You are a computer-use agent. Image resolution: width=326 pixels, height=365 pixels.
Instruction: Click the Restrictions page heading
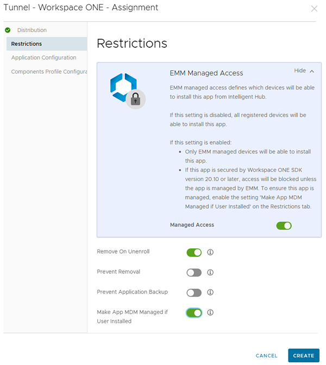pyautogui.click(x=132, y=43)
